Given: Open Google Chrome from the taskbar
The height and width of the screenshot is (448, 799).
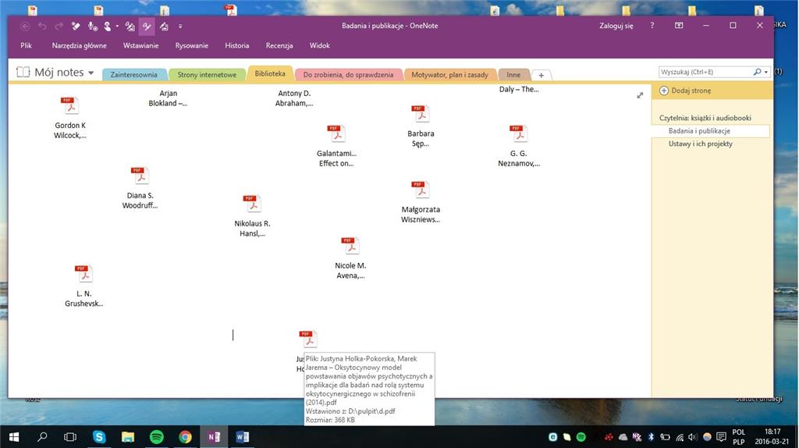Looking at the screenshot, I should coord(185,437).
